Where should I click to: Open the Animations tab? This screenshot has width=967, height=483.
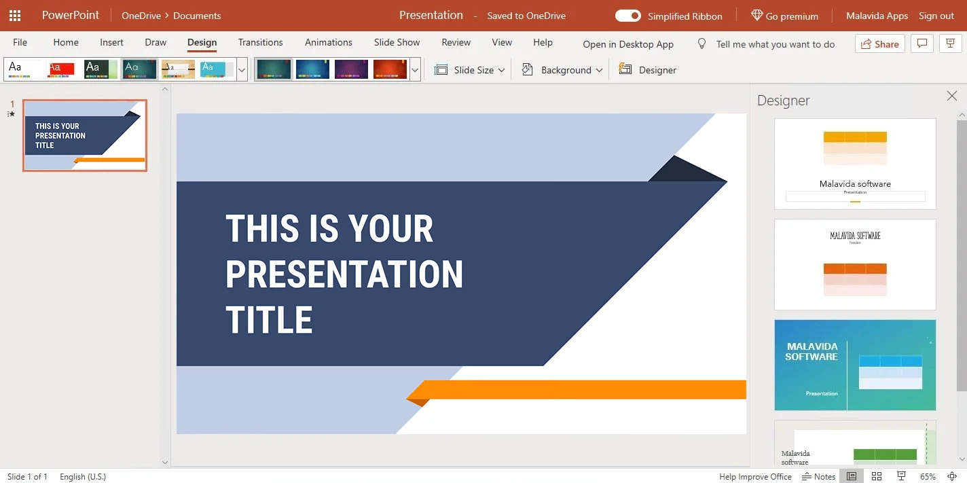pos(329,42)
